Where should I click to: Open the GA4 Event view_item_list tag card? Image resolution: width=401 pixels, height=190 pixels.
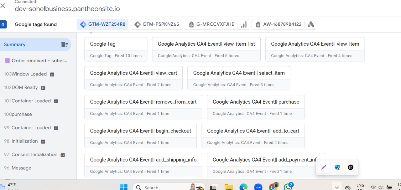point(206,49)
